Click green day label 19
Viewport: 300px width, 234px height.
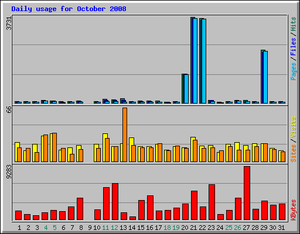tap(176, 228)
